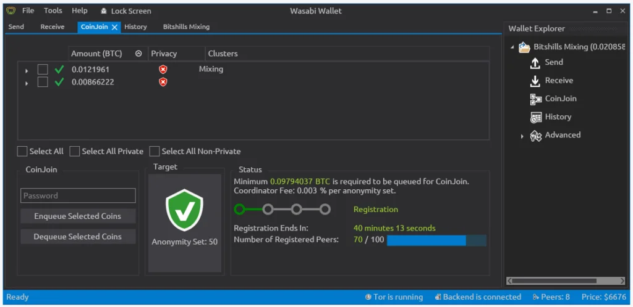The height and width of the screenshot is (307, 633).
Task: Click the 'Mixing' cluster label
Action: [211, 69]
